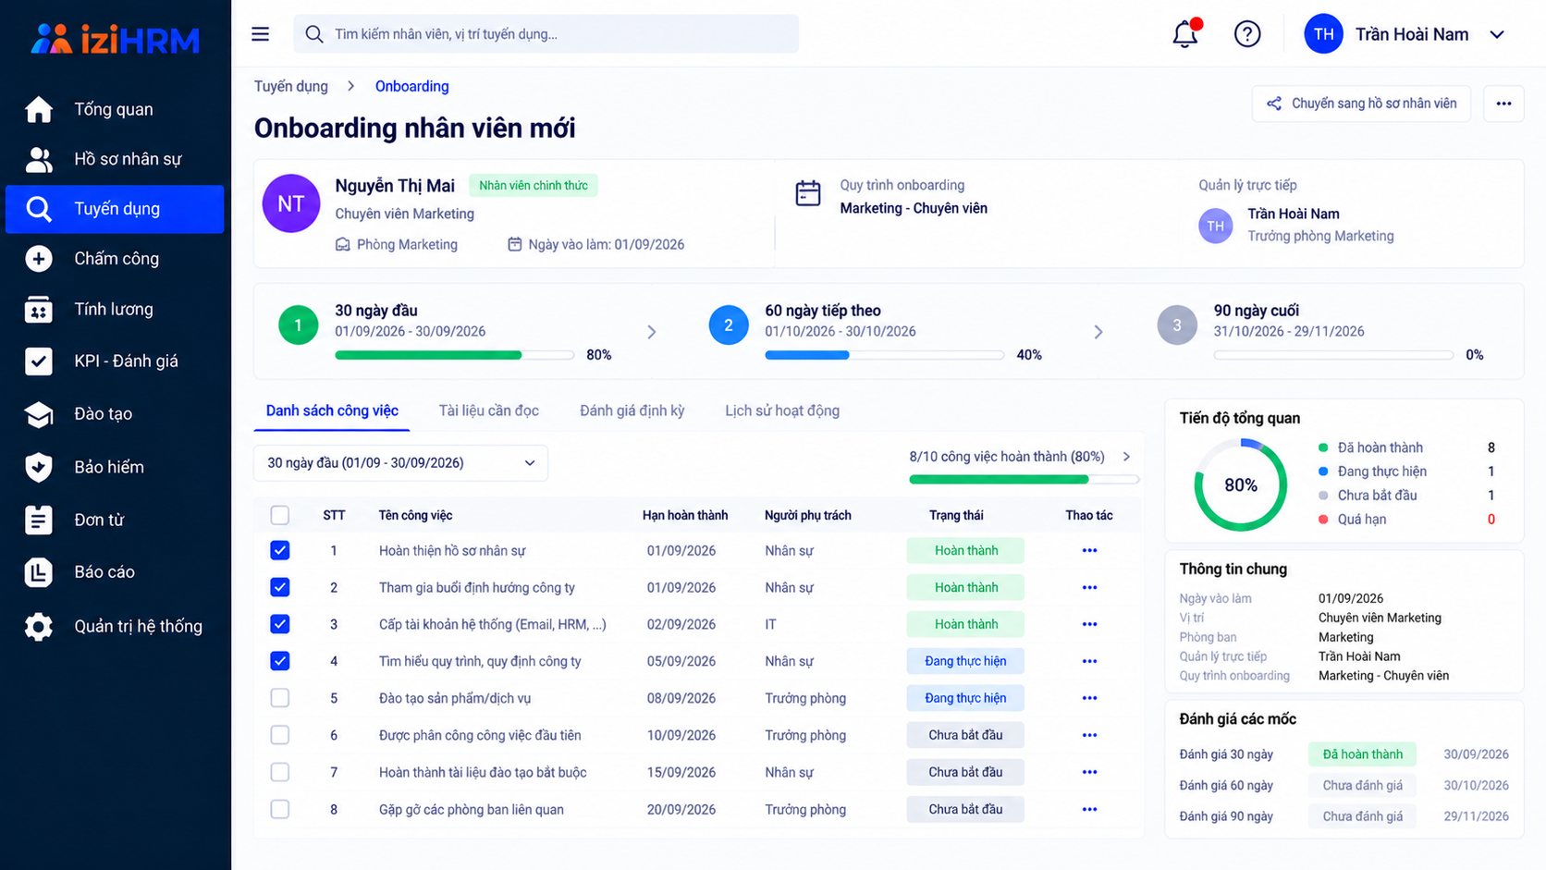Click the Báo cáo chart icon
1546x870 pixels.
[x=39, y=572]
